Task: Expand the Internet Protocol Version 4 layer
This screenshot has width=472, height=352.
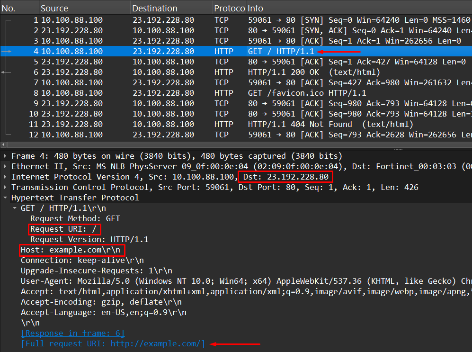Action: coord(5,177)
